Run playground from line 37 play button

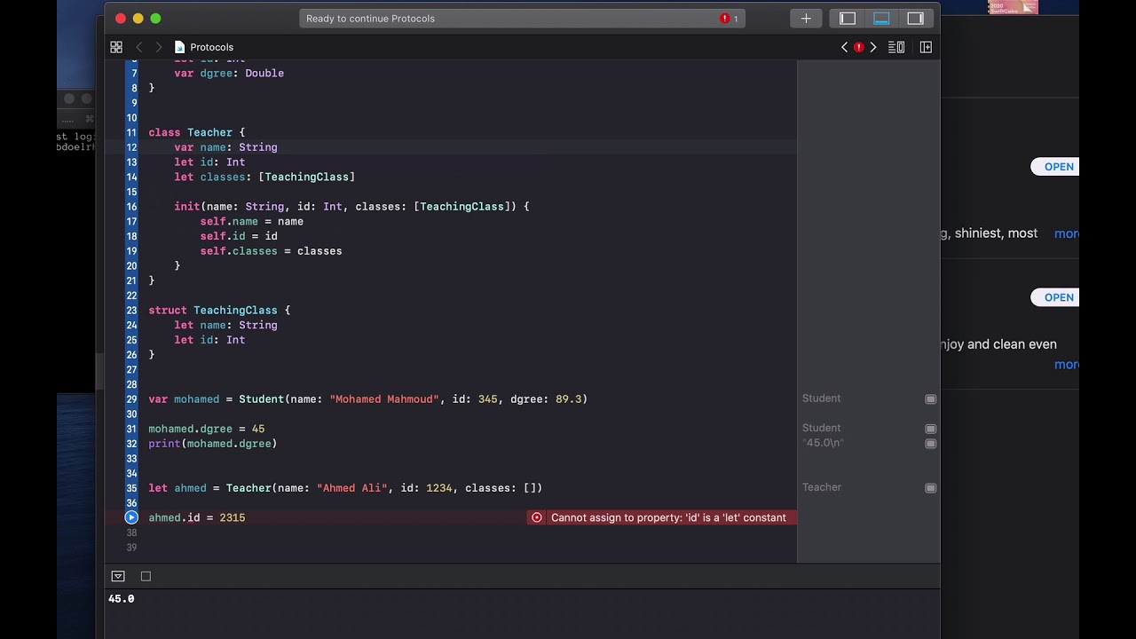[x=131, y=517]
